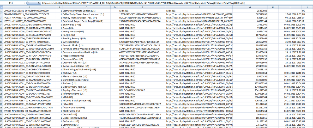The width and height of the screenshot is (313, 128).
Task: Click date cell 17.02.2018 1:59
Action: point(290,14)
